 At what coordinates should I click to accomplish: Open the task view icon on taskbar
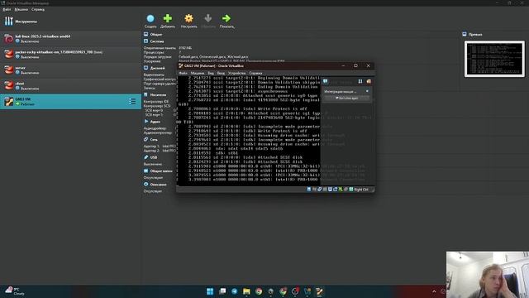pos(222,291)
